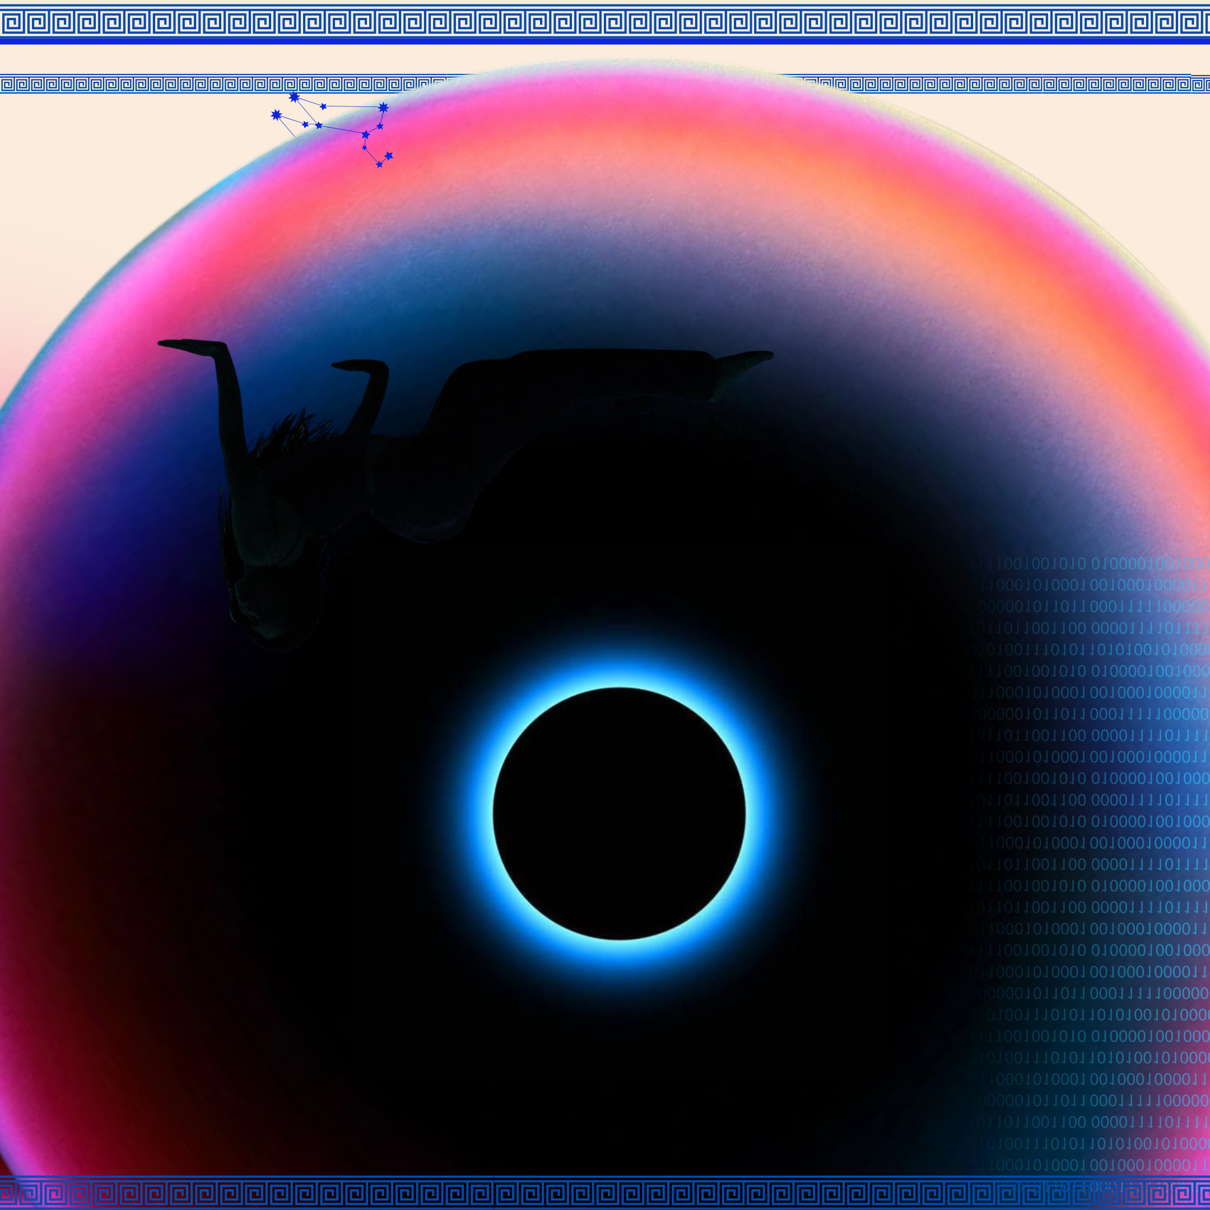
Task: Click the topmost large star of constellation
Action: 294,97
